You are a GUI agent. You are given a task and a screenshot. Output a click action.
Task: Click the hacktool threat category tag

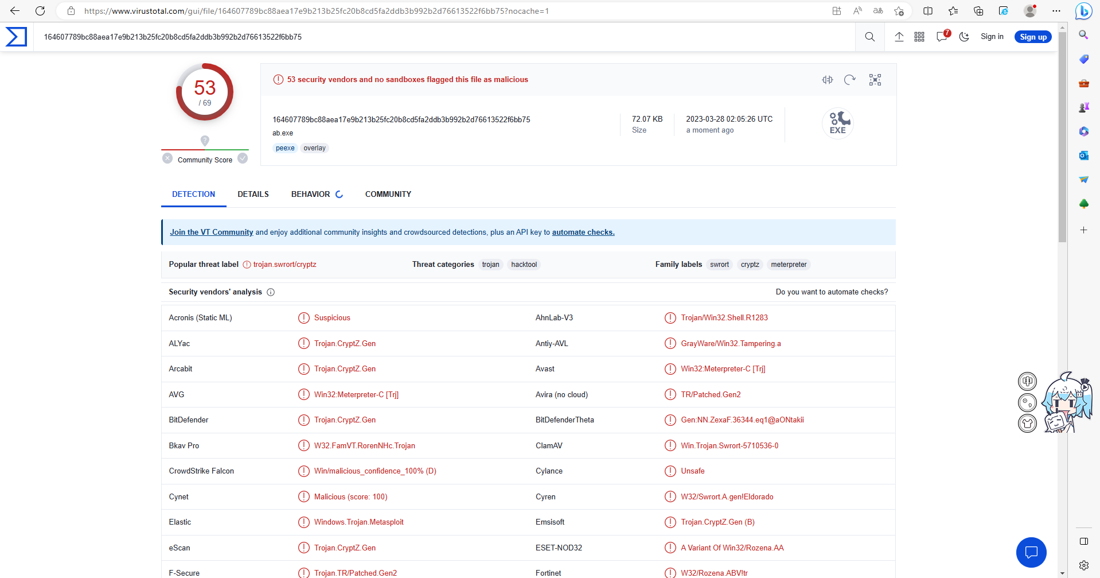(x=524, y=265)
